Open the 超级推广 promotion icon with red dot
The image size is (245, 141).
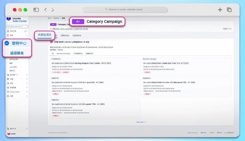click(x=8, y=75)
